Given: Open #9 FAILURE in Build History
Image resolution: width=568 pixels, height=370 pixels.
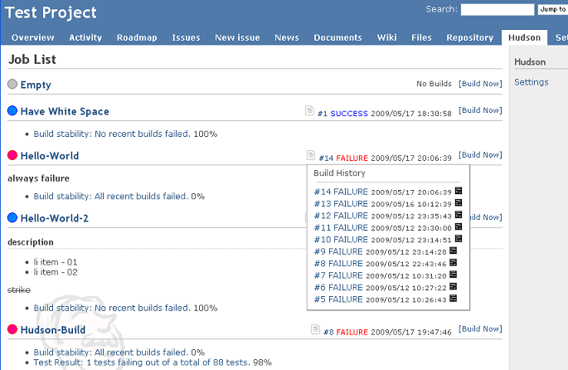Looking at the screenshot, I should click(x=338, y=251).
